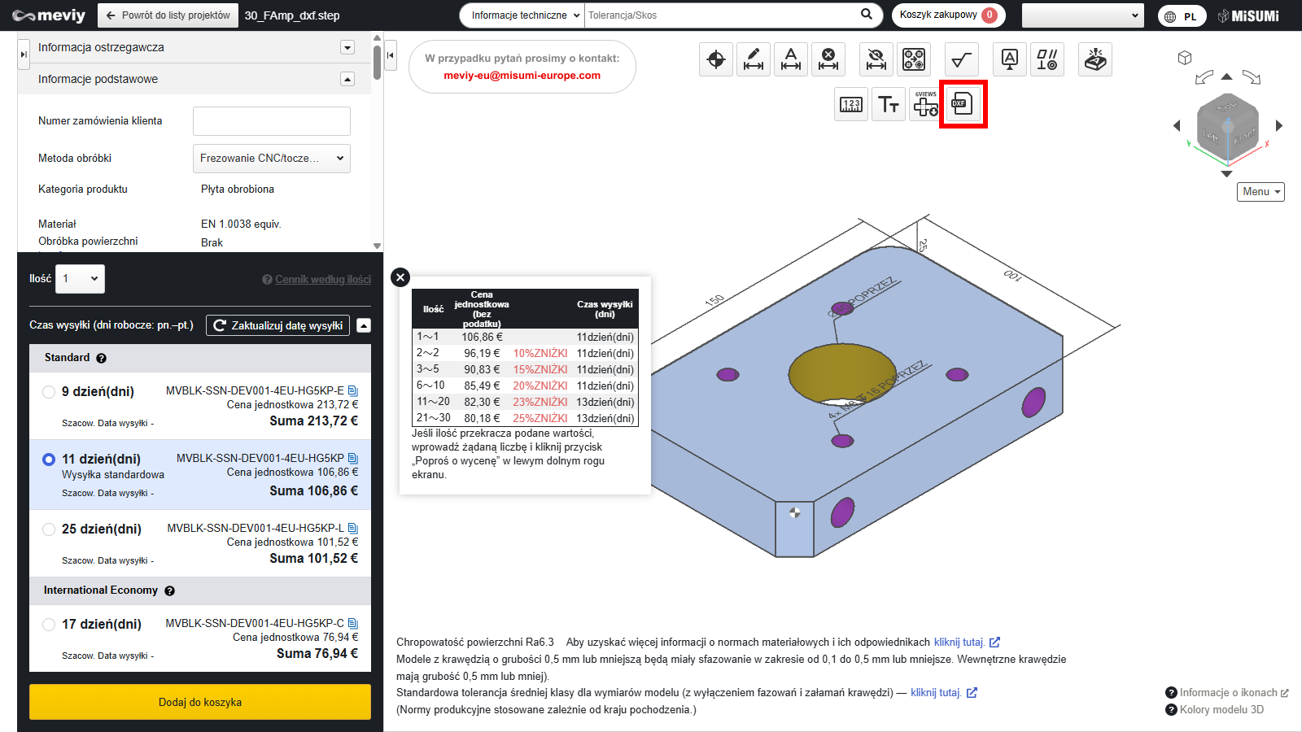The width and height of the screenshot is (1302, 732).
Task: Select the surface roughness symbol tool
Action: coord(961,59)
